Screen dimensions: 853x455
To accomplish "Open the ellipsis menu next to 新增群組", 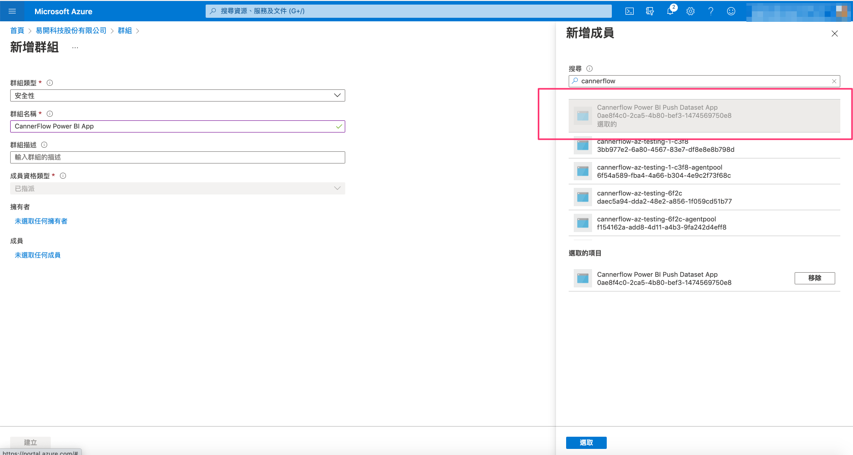I will coord(75,48).
